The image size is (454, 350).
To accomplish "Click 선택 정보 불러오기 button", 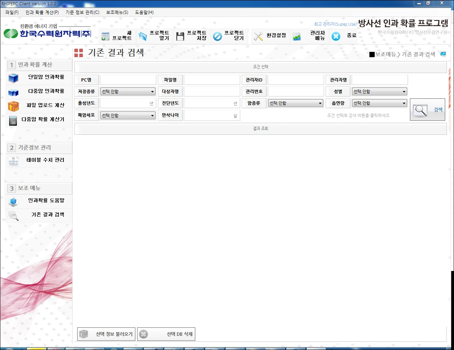I will pyautogui.click(x=106, y=334).
